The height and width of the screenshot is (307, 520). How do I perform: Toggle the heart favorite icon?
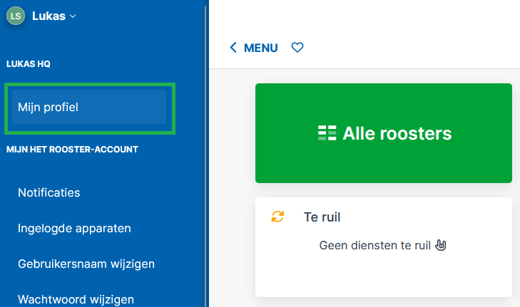pos(297,48)
